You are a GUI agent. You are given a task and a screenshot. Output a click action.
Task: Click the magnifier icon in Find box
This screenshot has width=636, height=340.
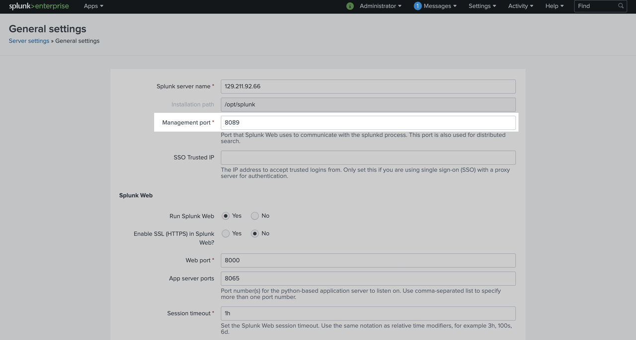point(621,6)
